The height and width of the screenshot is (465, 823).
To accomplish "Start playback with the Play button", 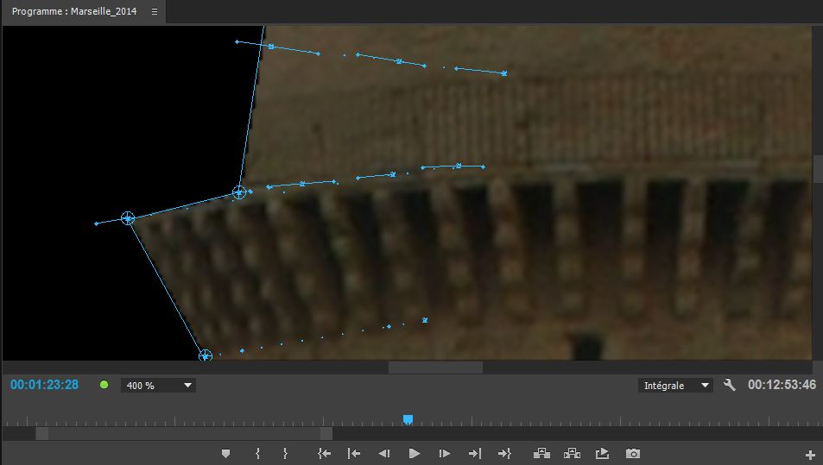I will click(414, 454).
